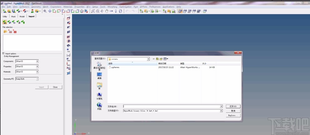Click the last page window icon in toolbar

pyautogui.click(x=205, y=11)
